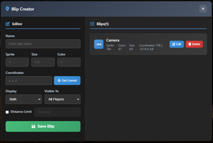Click the map pin icon beside Blip Creator

click(x=7, y=9)
